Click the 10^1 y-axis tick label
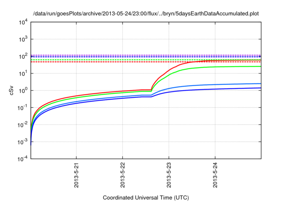Viewport: 288px width, 202px height. (x=23, y=73)
